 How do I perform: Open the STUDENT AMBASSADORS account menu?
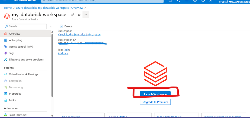pos(235,1)
